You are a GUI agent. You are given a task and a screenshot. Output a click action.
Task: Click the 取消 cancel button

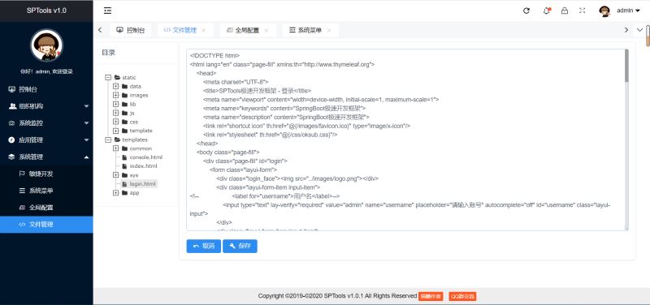pos(204,246)
